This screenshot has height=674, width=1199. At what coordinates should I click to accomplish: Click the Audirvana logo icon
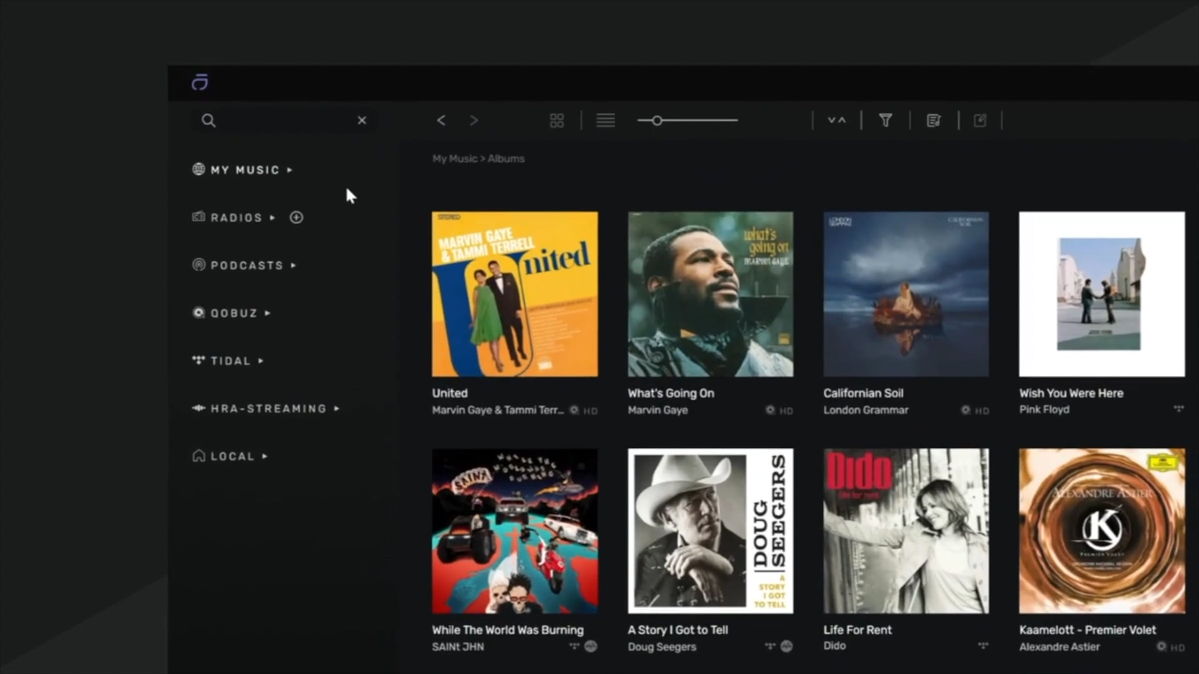(x=200, y=82)
